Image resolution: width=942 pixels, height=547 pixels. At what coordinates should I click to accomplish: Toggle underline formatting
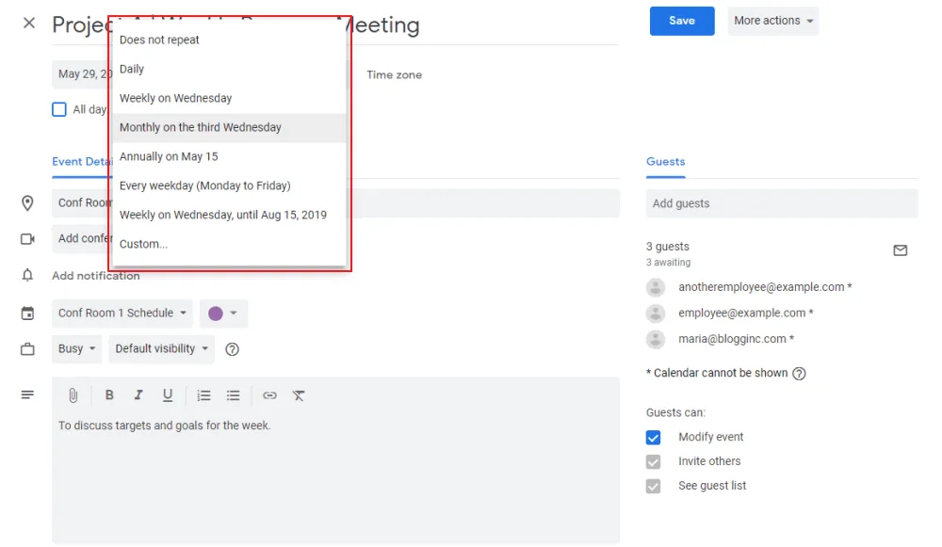(168, 394)
